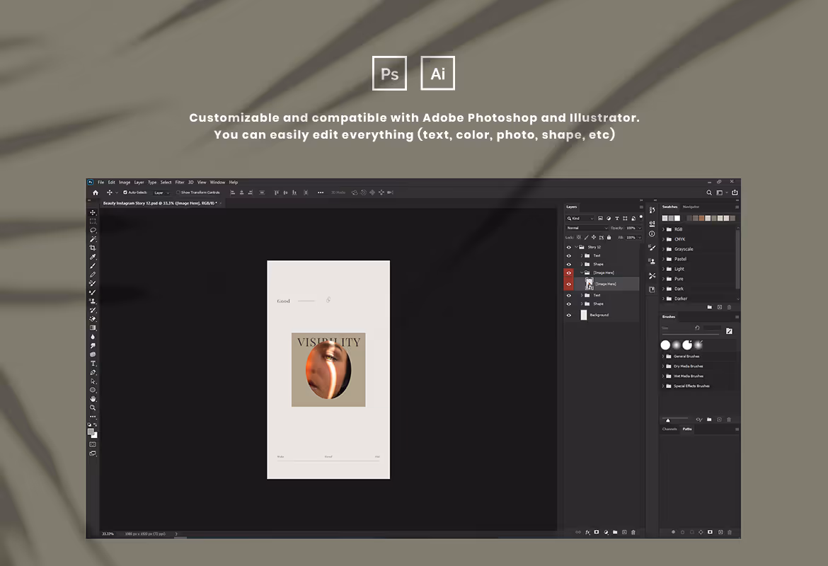Open the Window menu
828x566 pixels.
217,182
